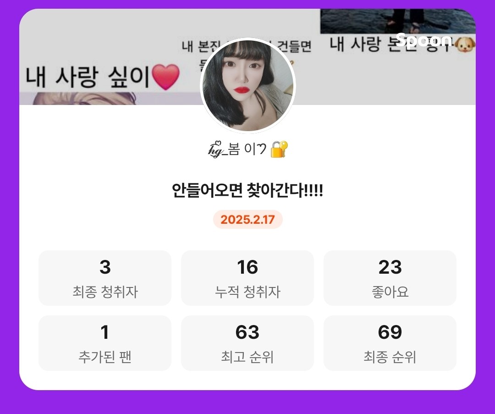Click the puppy face emoji in banner
This screenshot has width=495, height=414.
point(465,44)
